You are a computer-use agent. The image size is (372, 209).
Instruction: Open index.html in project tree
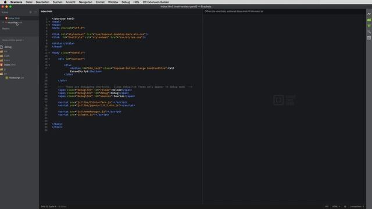[10, 64]
